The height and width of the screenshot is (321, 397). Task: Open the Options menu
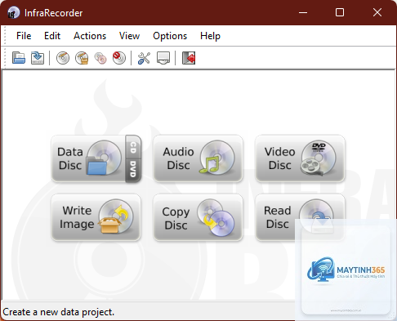(170, 36)
